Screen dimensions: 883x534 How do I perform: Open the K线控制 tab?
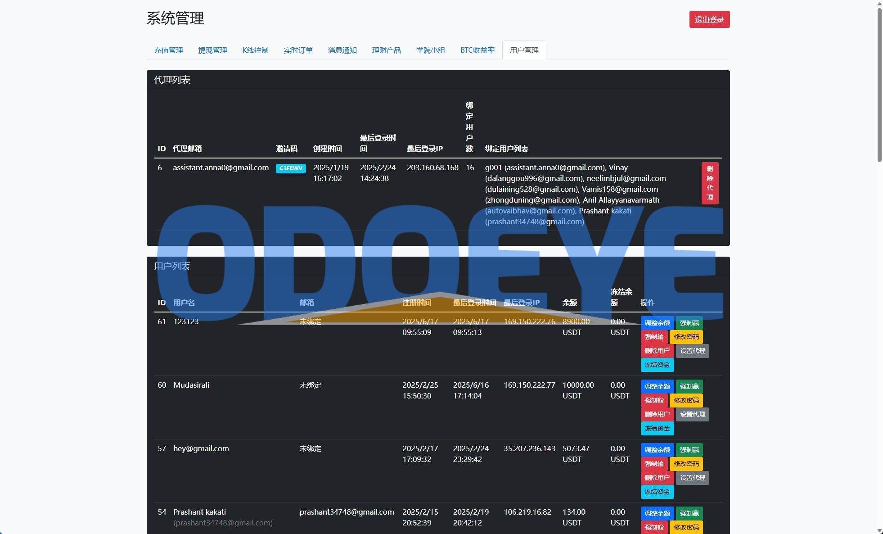point(255,50)
